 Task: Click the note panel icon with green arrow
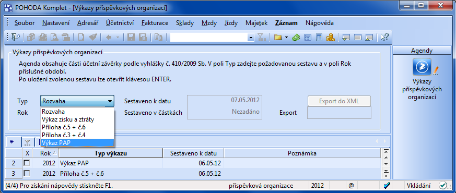click(346, 38)
